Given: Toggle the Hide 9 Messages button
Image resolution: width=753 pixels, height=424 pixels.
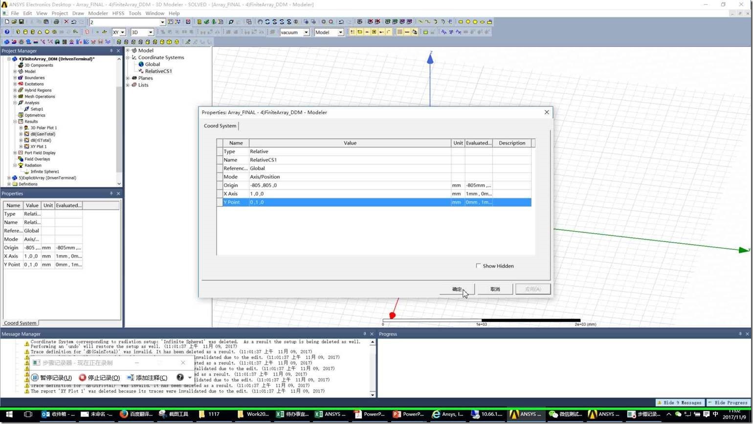Looking at the screenshot, I should (x=679, y=403).
